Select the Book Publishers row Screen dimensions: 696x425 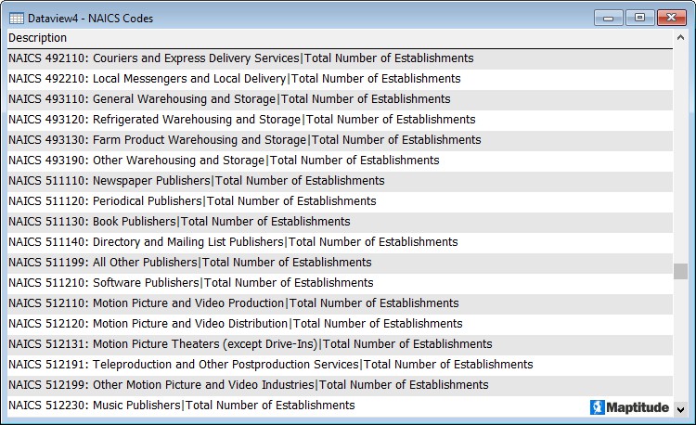tap(179, 222)
